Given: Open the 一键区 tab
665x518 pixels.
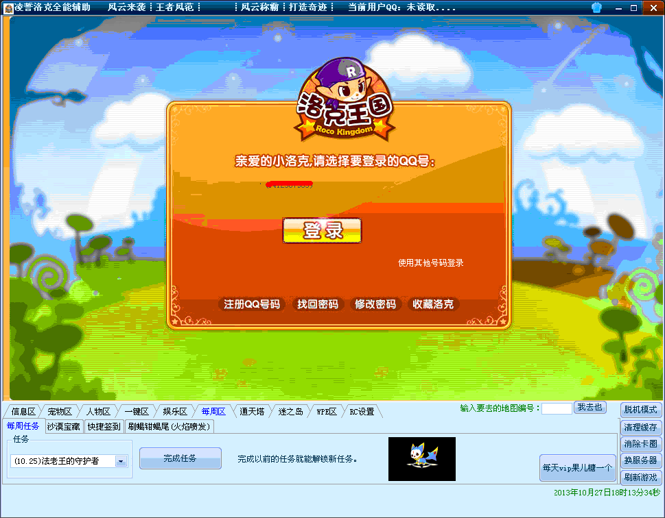Looking at the screenshot, I should click(x=137, y=411).
